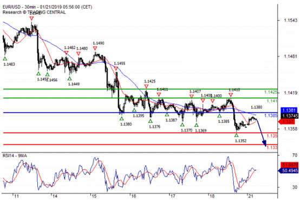Image resolution: width=300 pixels, height=202 pixels.
Task: Click the green triangle above label 1.1483
Action: click(5, 58)
